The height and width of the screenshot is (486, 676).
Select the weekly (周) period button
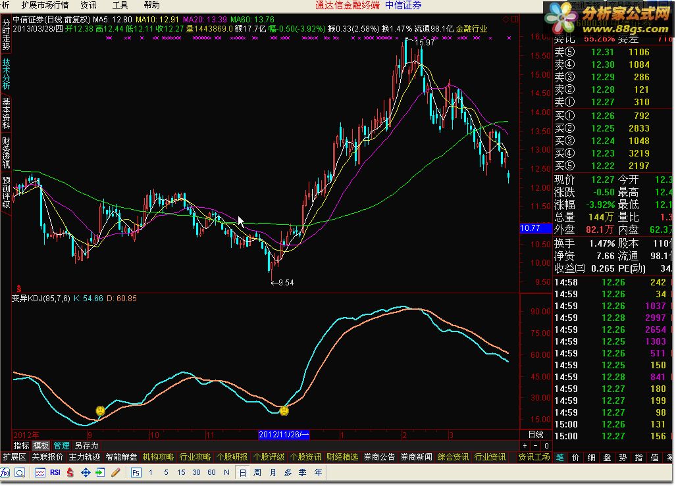[x=257, y=473]
